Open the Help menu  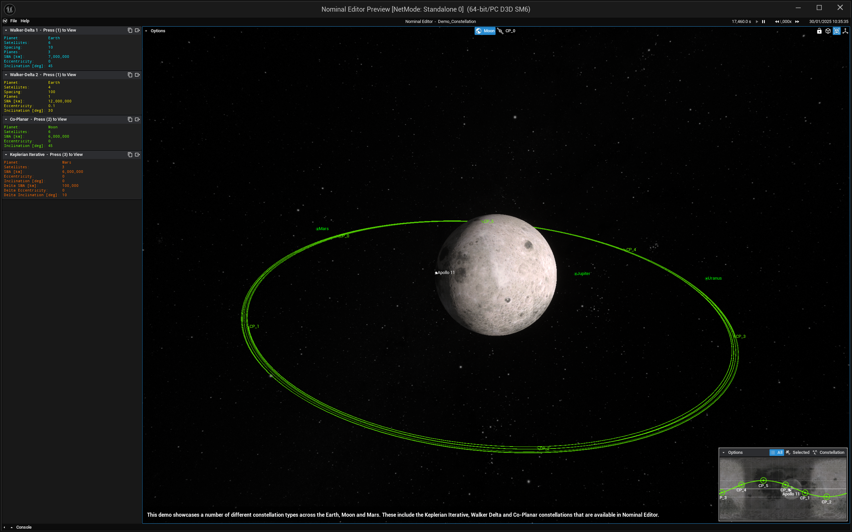[x=25, y=21]
